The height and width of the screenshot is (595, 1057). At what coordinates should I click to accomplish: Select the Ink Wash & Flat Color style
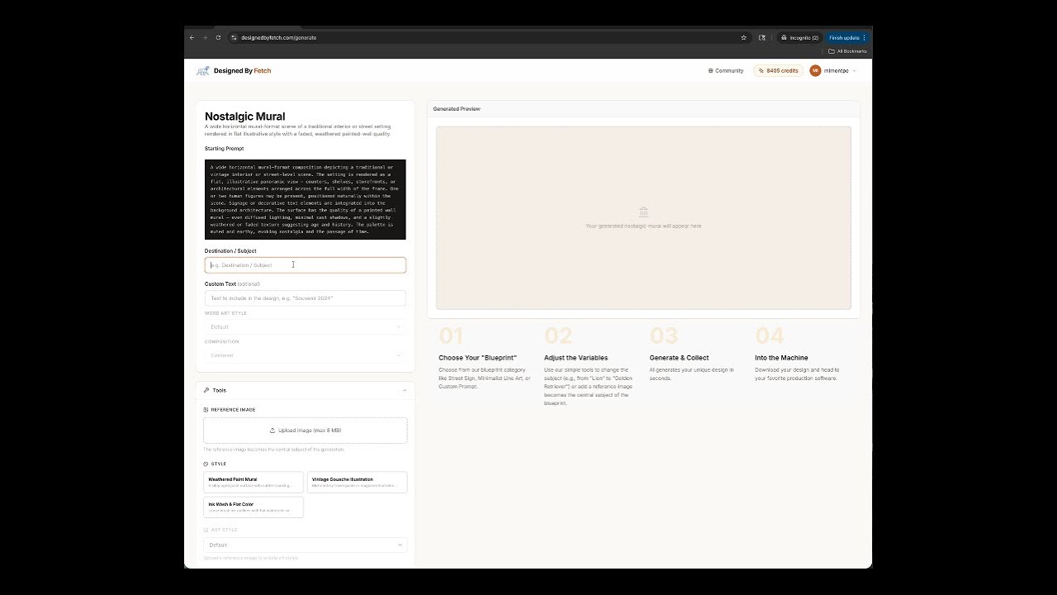[254, 507]
